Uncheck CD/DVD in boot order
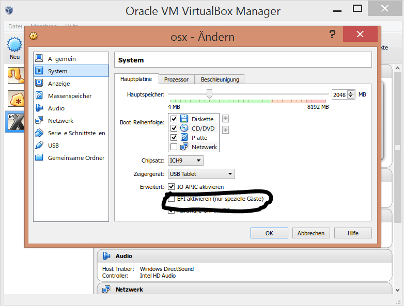The image size is (404, 306). (174, 128)
